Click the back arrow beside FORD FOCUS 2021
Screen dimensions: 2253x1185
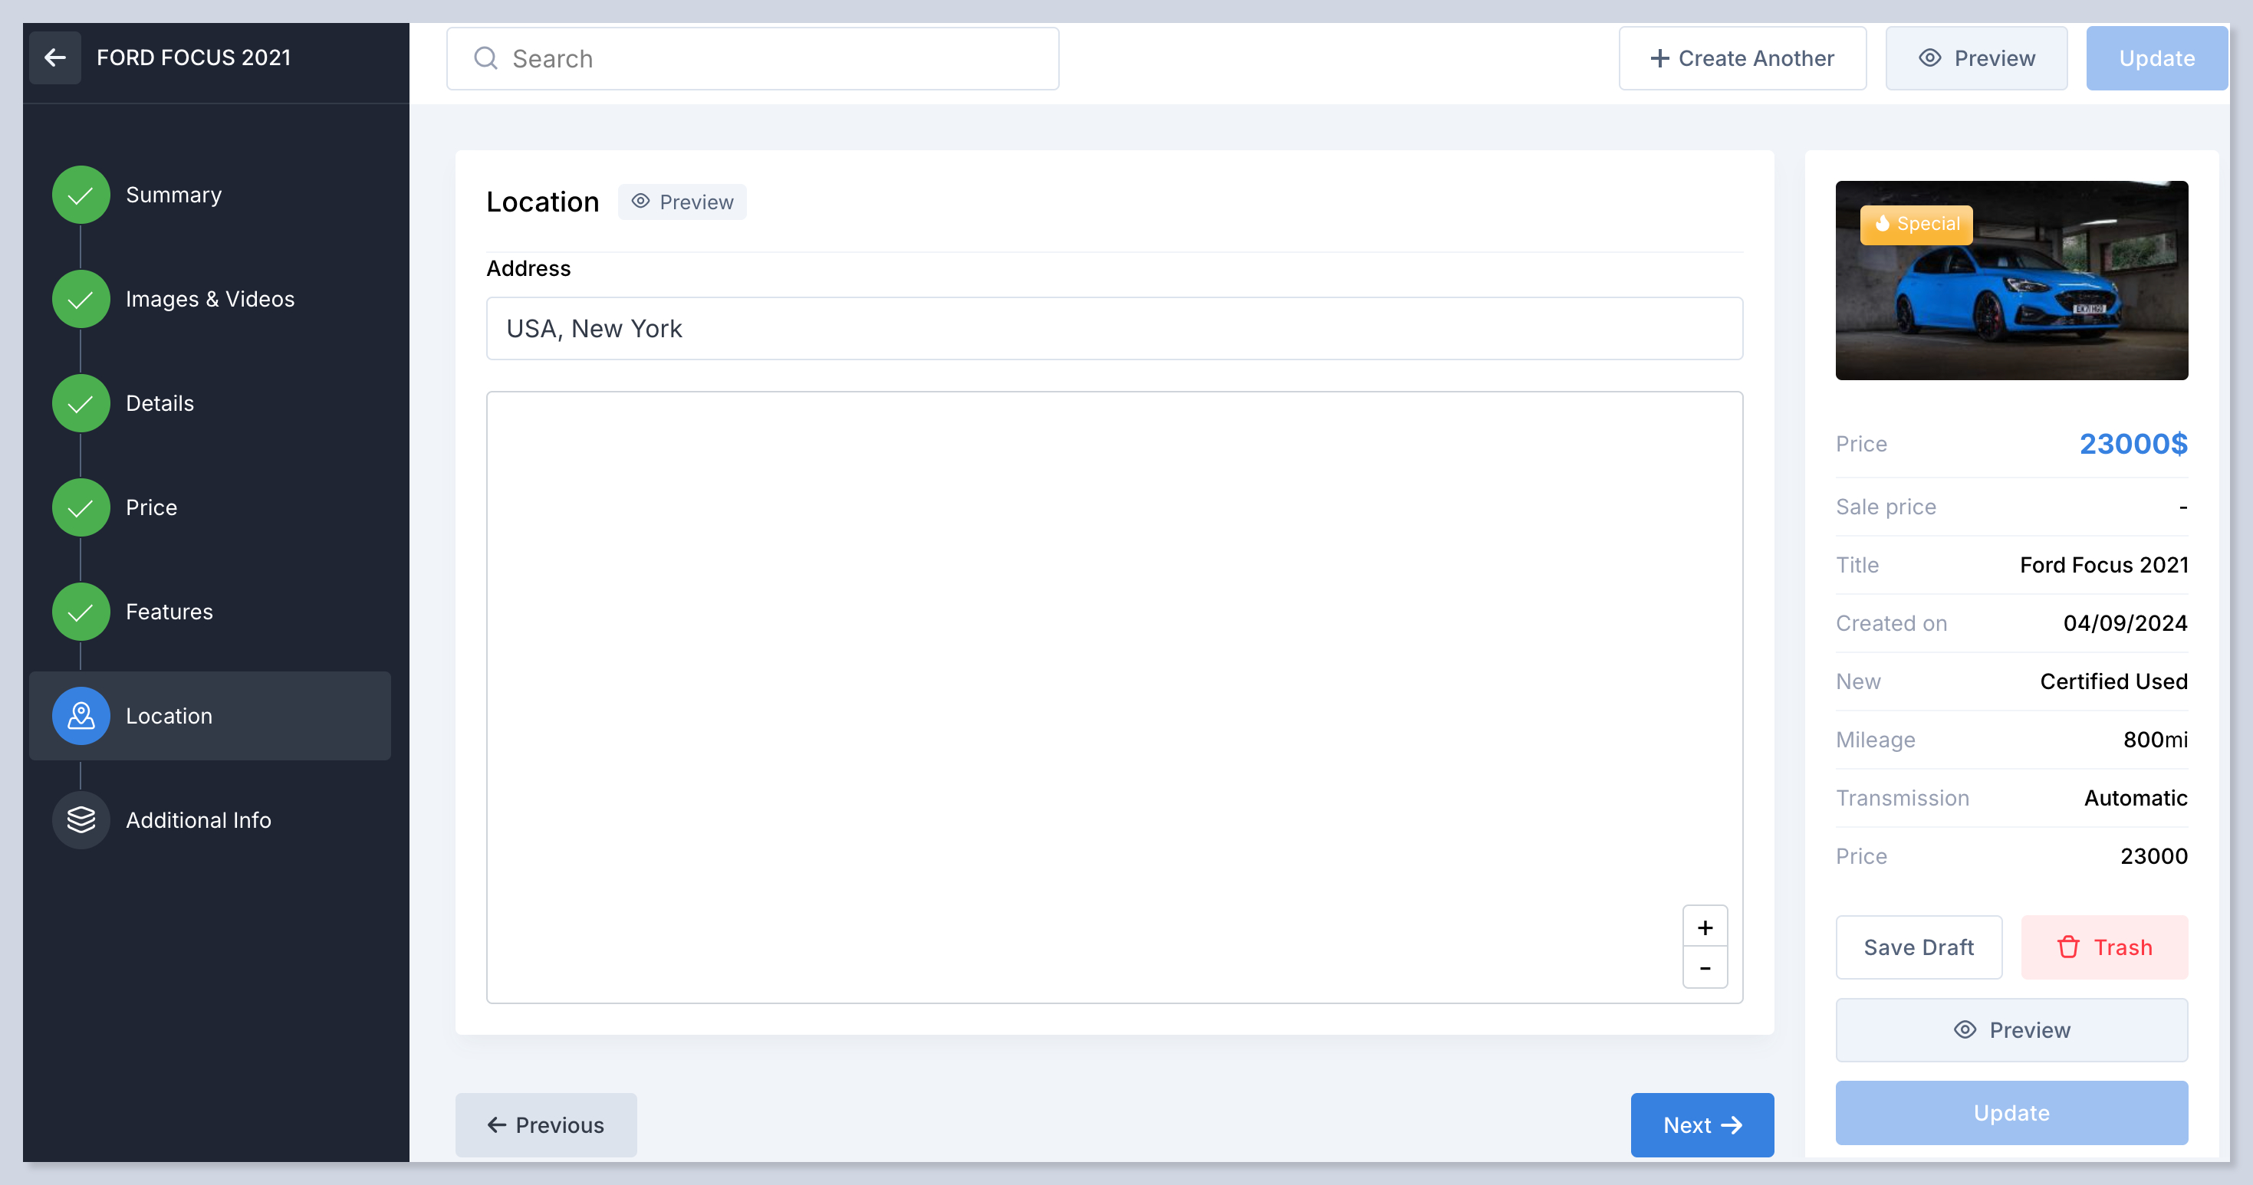point(55,57)
